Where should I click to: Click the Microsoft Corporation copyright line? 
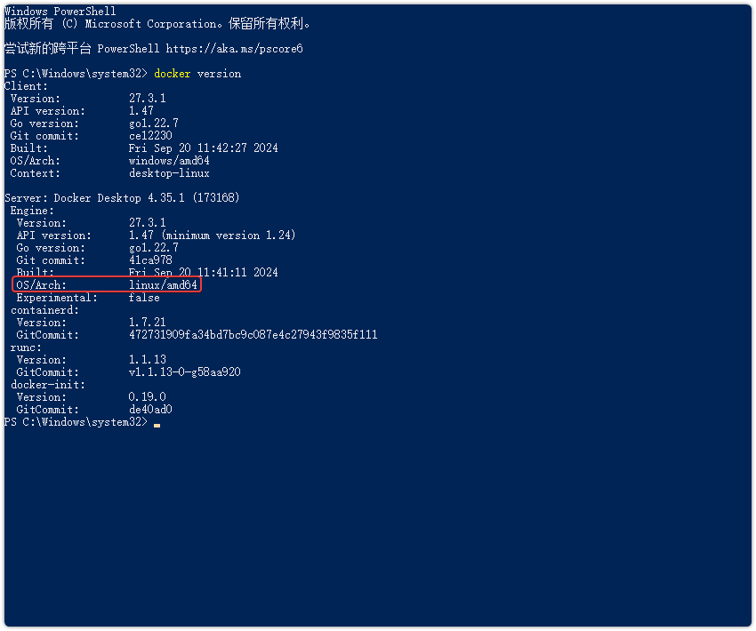[x=157, y=24]
